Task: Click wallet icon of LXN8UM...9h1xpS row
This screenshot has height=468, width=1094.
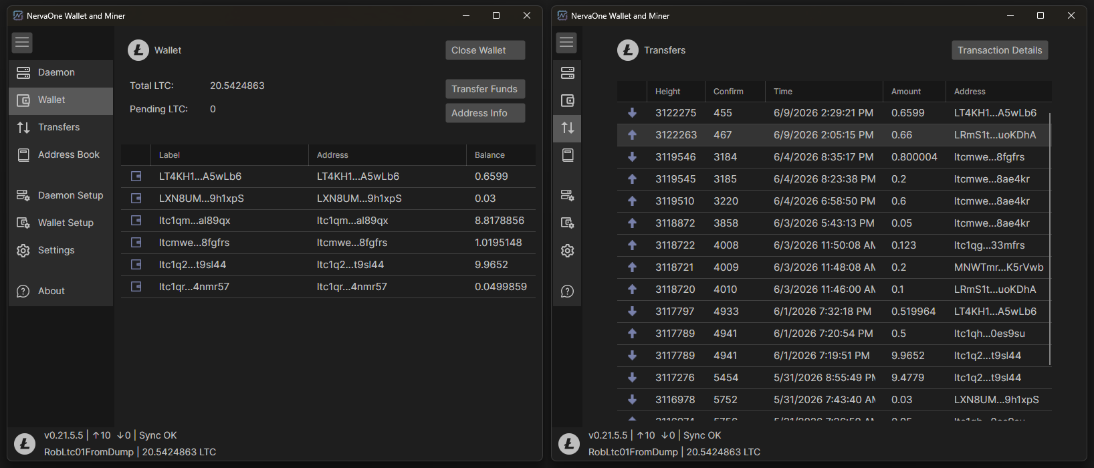Action: (136, 199)
